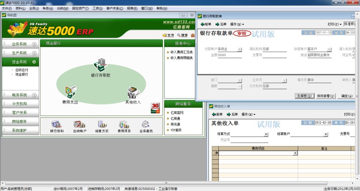Open the 帮助(H) menu

tap(162, 8)
